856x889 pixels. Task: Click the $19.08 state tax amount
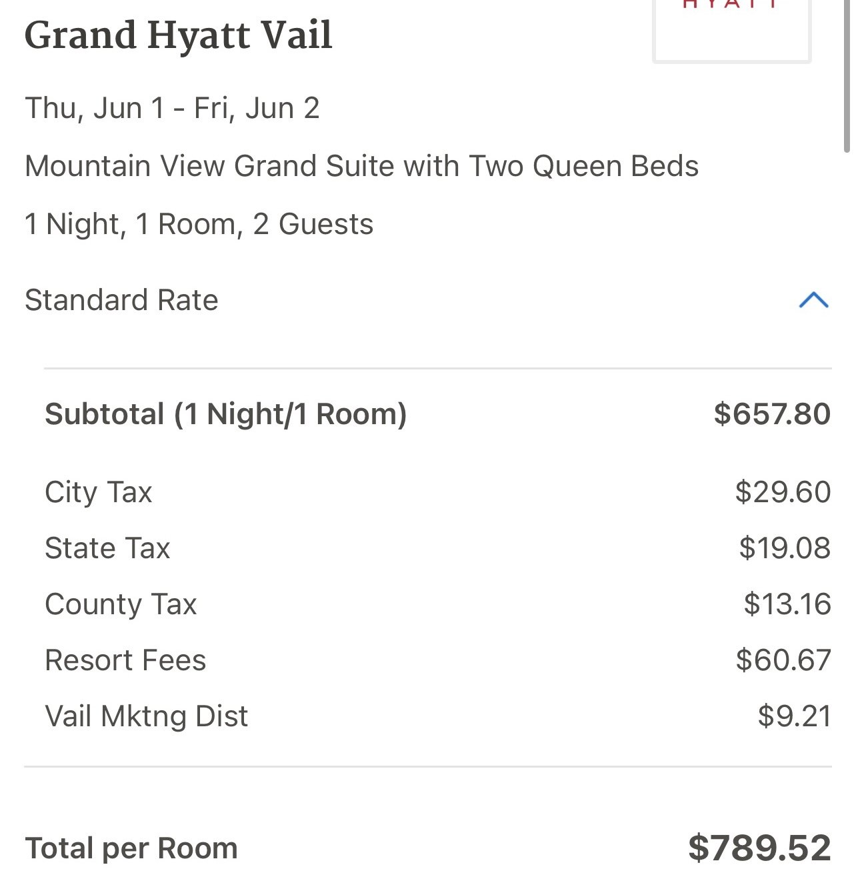point(785,548)
